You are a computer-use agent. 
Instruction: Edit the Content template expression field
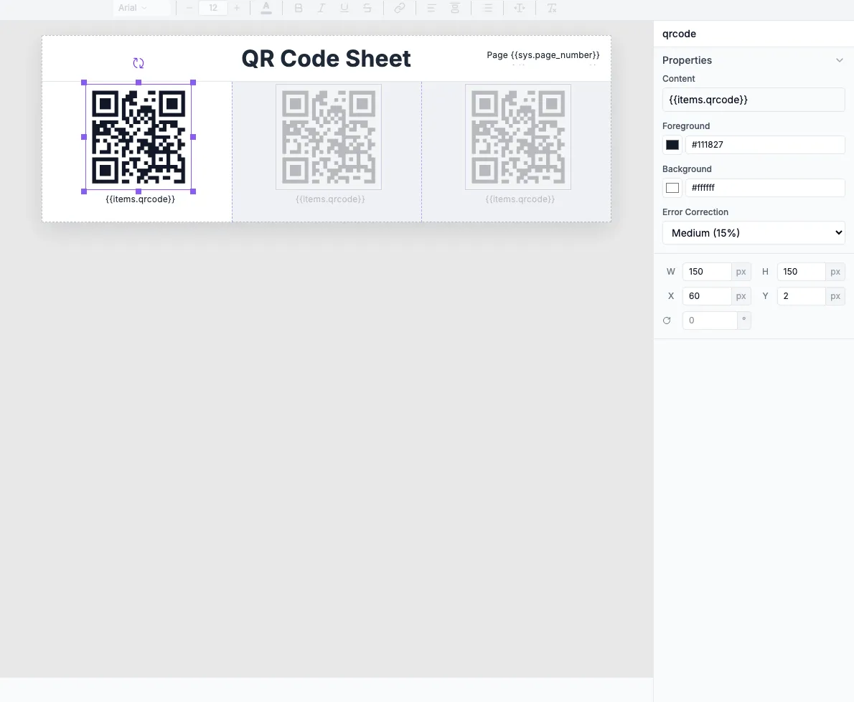[754, 100]
